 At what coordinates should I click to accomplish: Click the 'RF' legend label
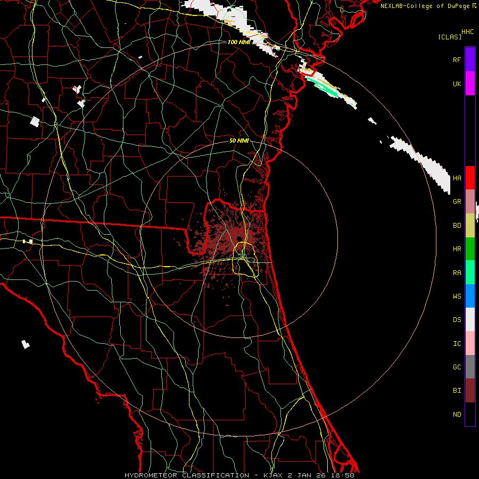tap(457, 60)
